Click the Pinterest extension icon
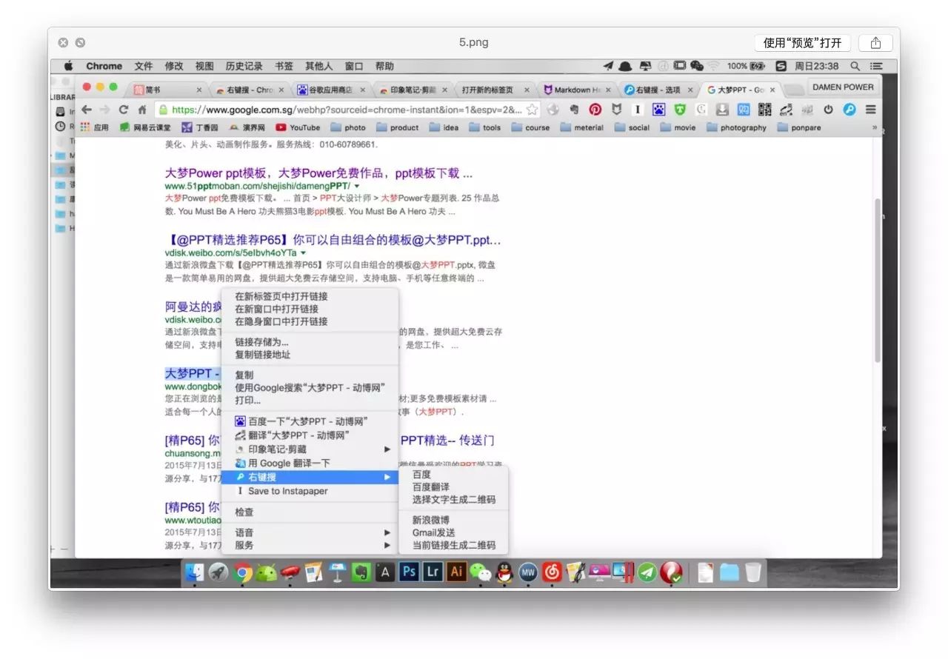 [x=595, y=109]
